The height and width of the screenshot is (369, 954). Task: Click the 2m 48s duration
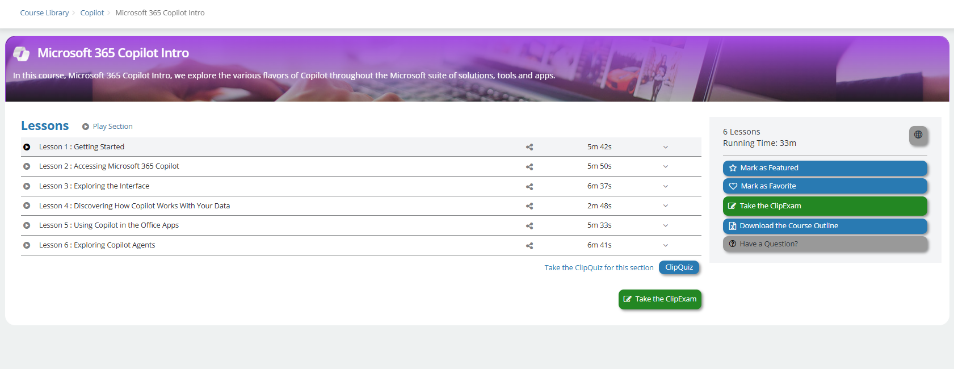click(x=599, y=206)
